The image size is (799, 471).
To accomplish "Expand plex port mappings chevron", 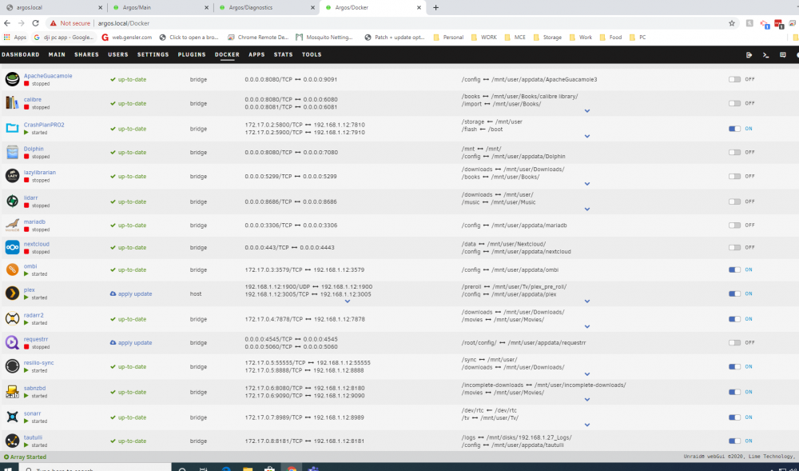I will coord(348,301).
